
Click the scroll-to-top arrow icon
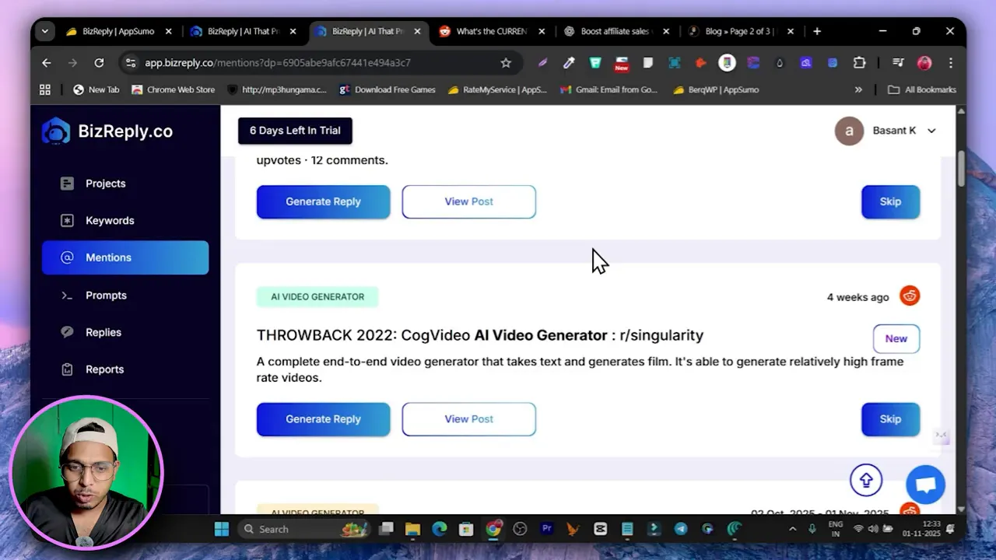point(866,480)
